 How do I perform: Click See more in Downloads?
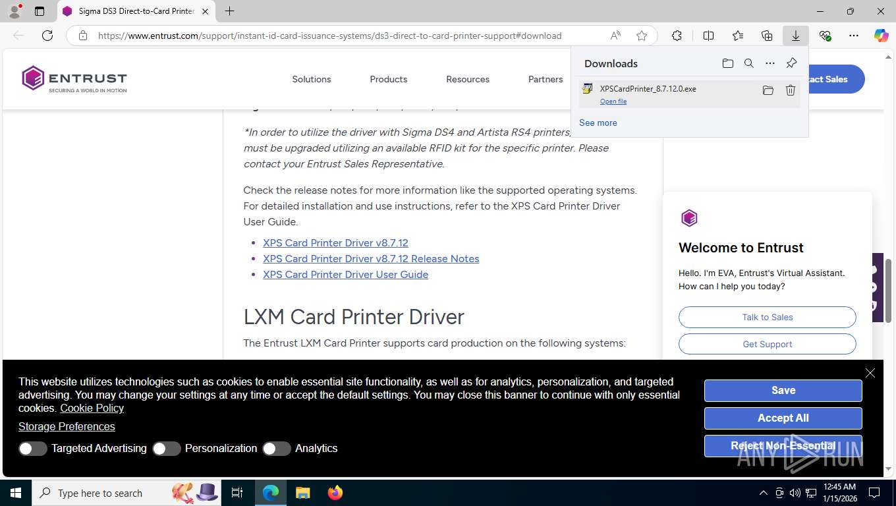click(598, 123)
